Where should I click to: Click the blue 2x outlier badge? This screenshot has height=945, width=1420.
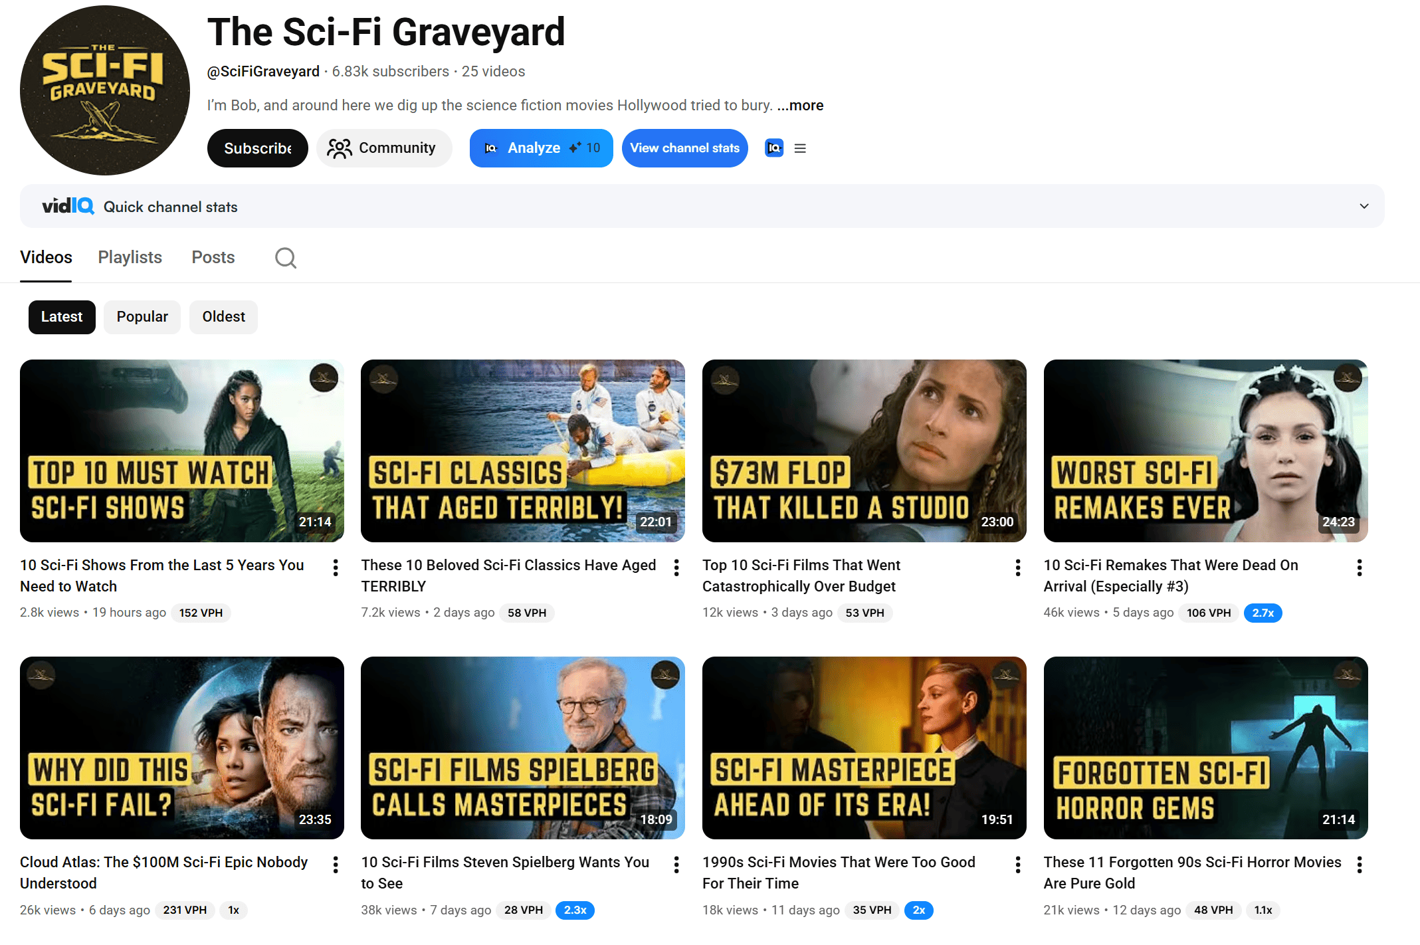click(x=919, y=910)
